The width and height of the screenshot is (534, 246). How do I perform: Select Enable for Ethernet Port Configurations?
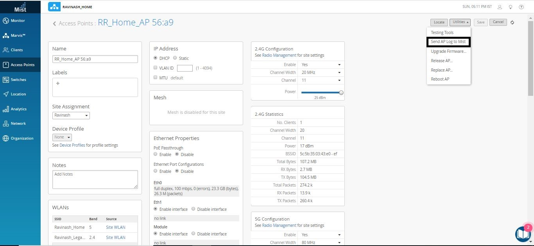[x=156, y=171]
